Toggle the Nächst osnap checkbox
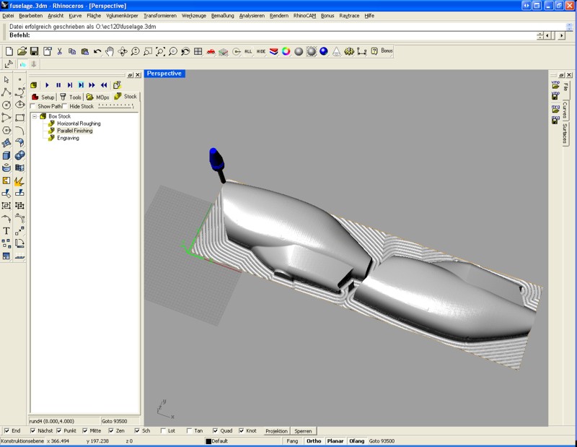The image size is (577, 447). coord(32,430)
